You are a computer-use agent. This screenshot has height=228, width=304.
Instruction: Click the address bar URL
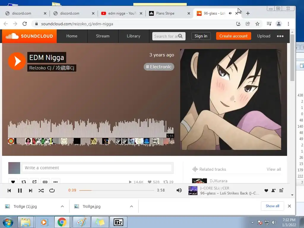(77, 24)
